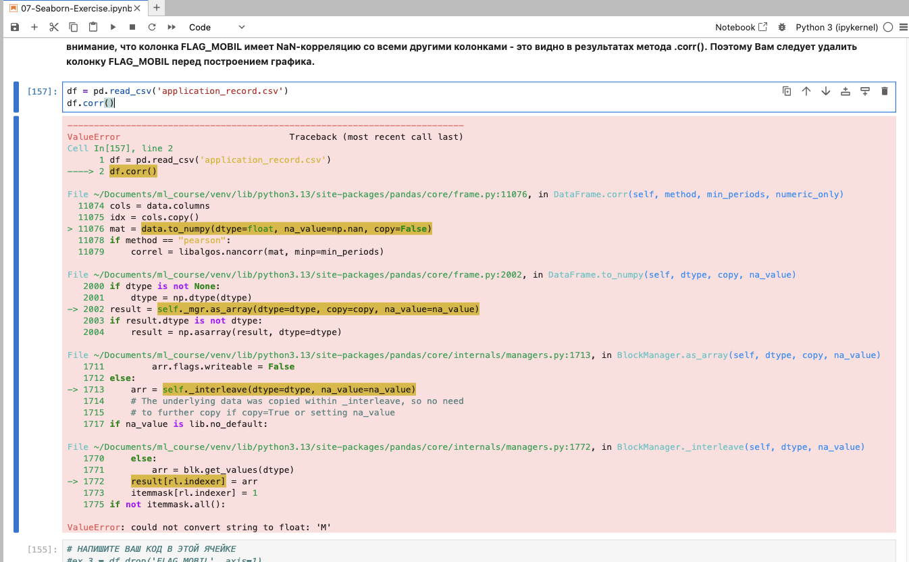Run the selected cell
The width and height of the screenshot is (909, 562).
(113, 27)
